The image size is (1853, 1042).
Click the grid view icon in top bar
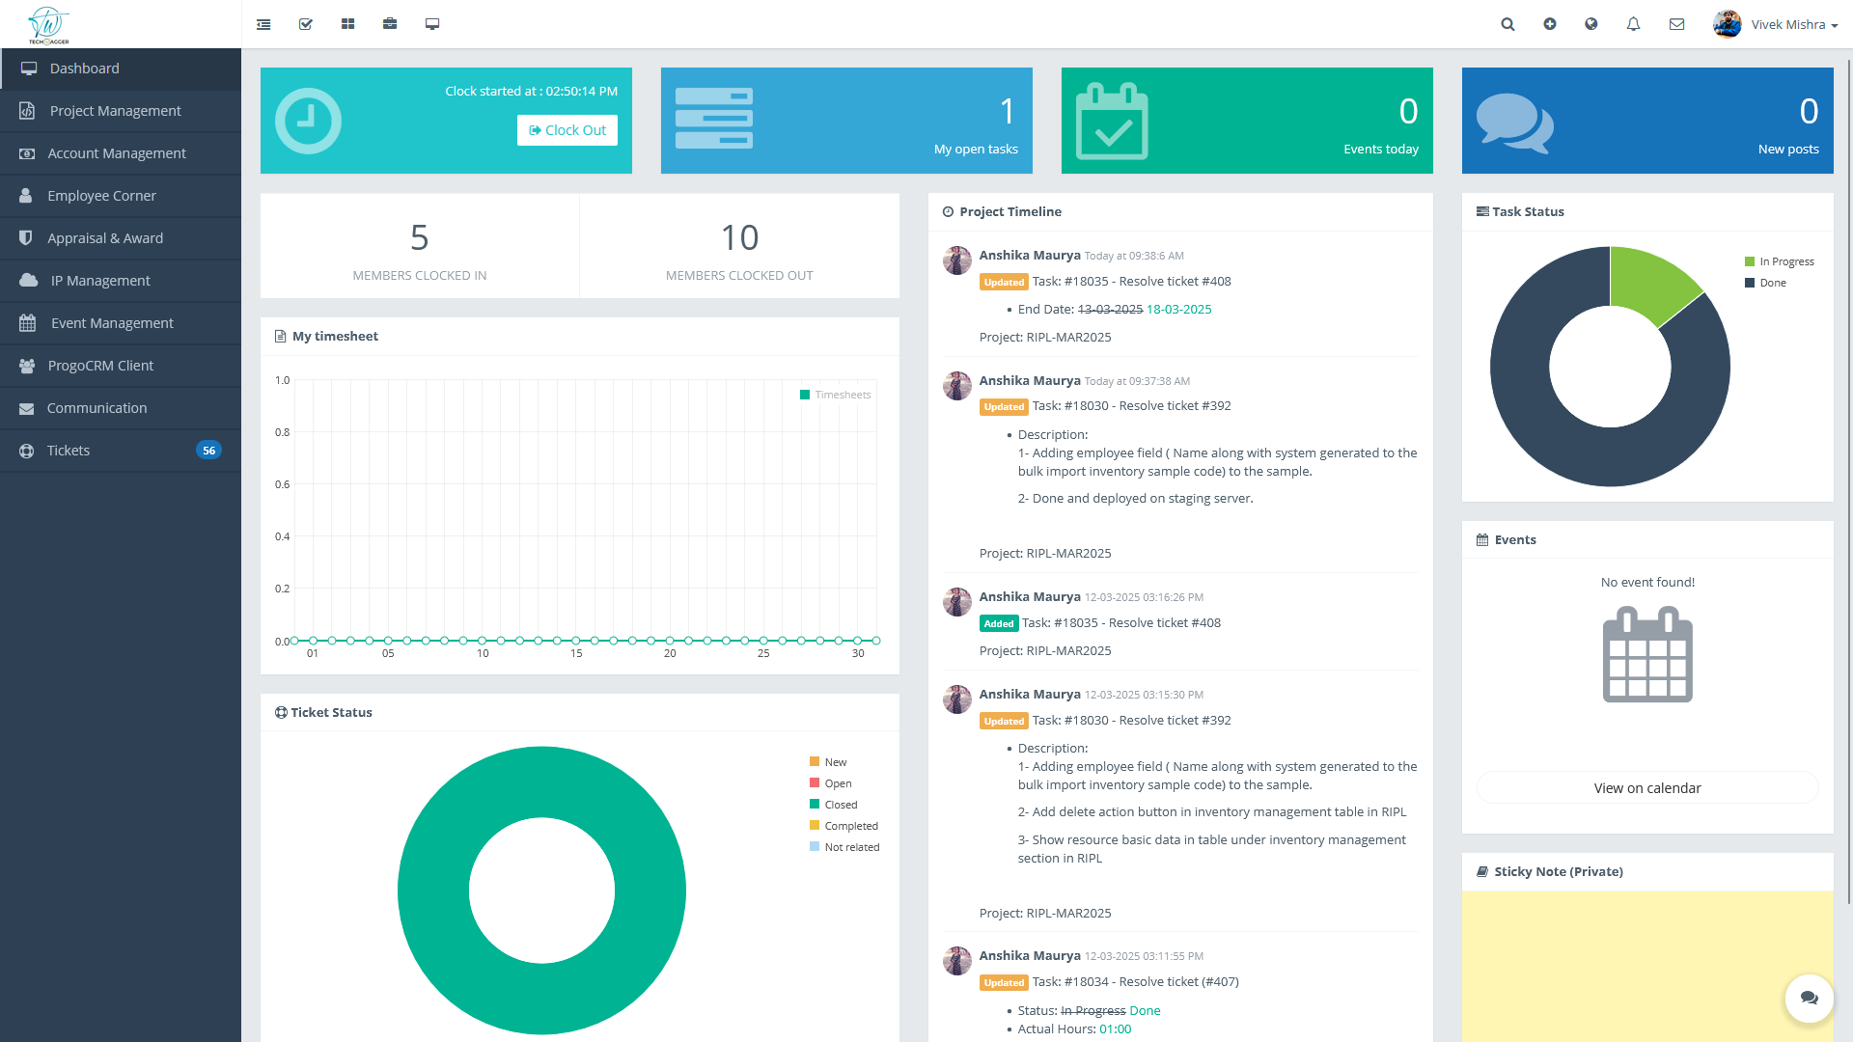pos(347,24)
